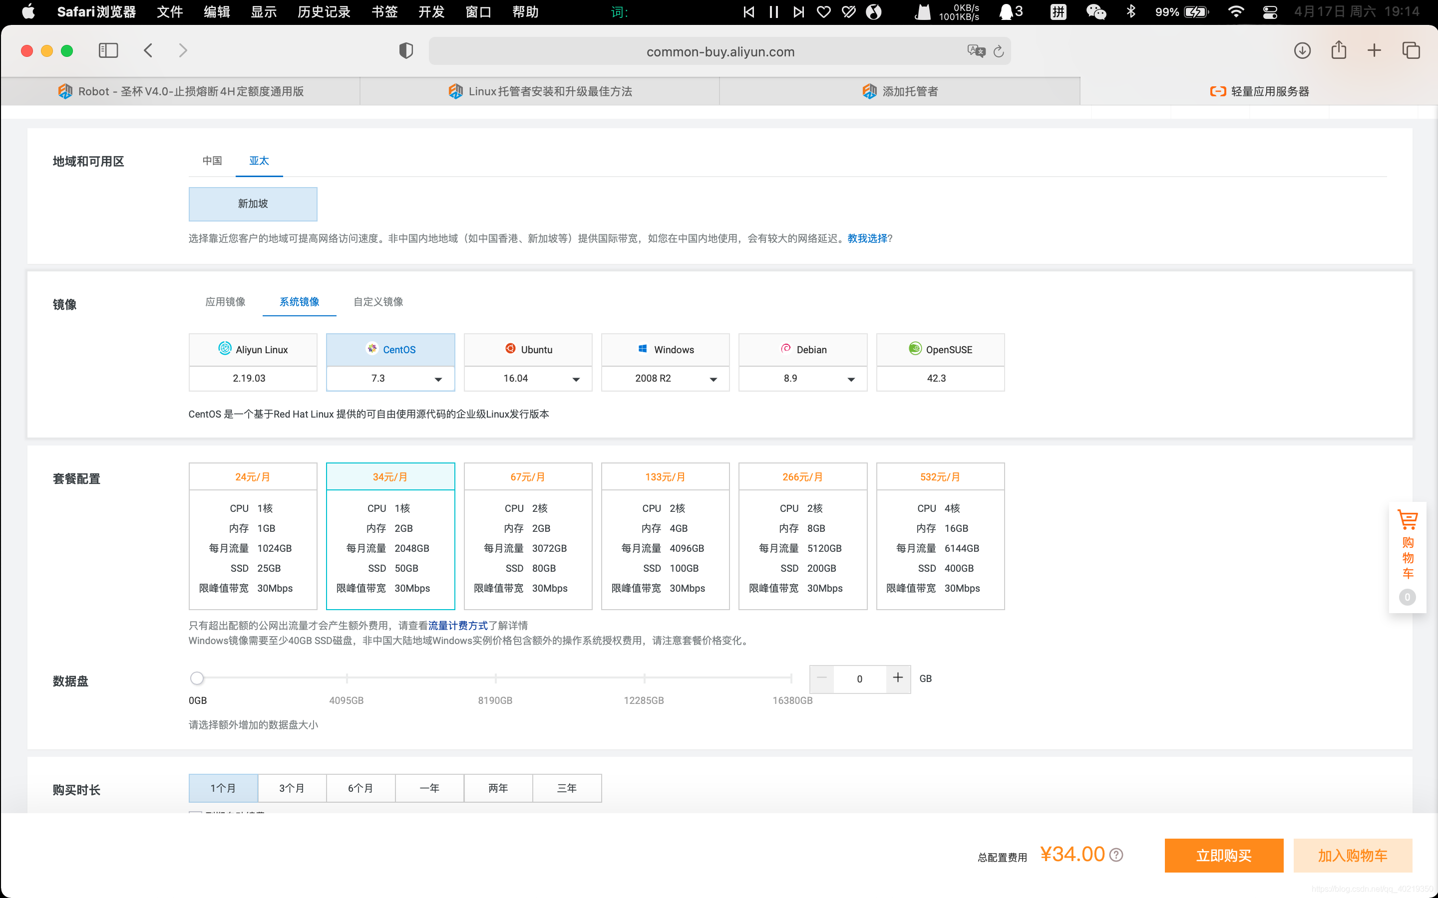Click the 加入购物车 button
Screen dimensions: 1438x898
(1353, 855)
